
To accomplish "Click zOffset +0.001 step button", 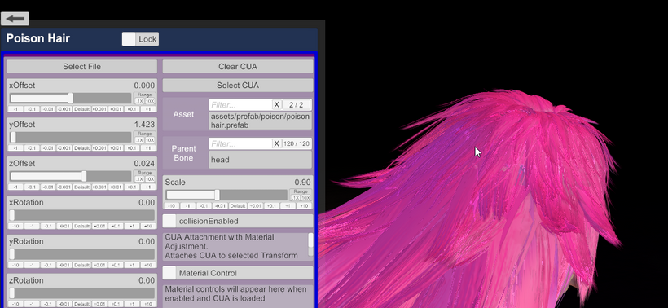I will tap(99, 187).
